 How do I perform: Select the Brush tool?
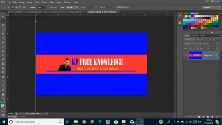(x=3, y=47)
